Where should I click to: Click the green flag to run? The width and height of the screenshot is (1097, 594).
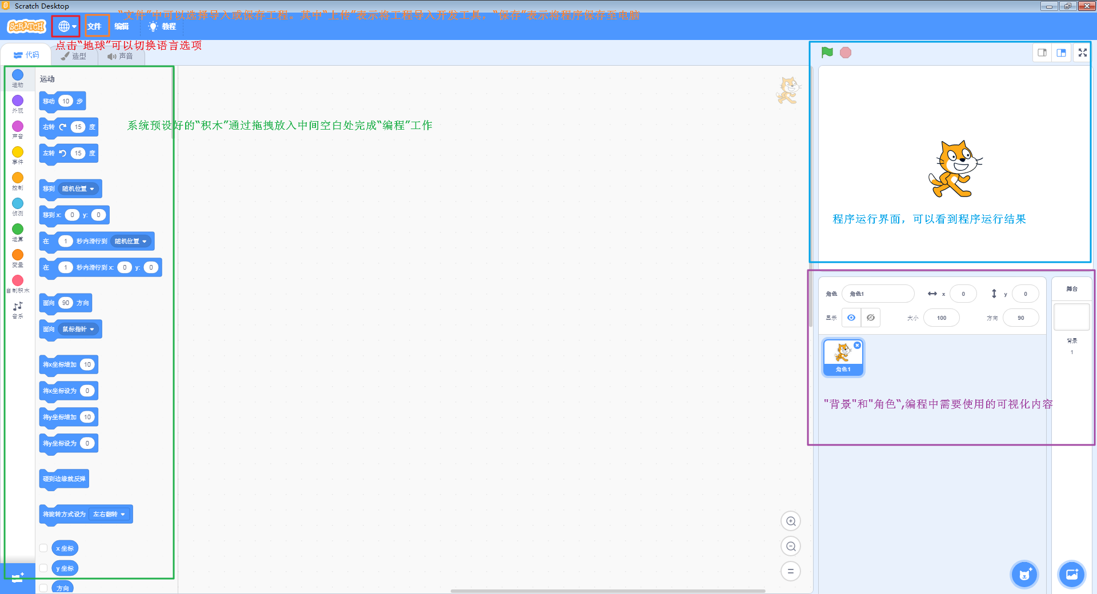pos(827,53)
